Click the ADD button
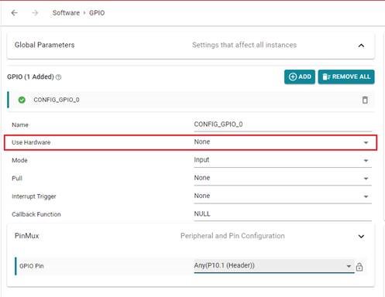Screen dimensions: 385x297 coord(300,77)
